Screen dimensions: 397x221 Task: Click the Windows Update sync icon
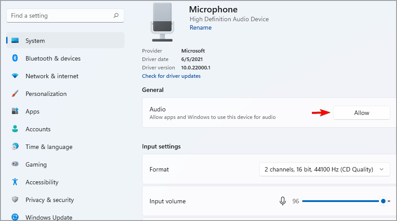pos(15,217)
